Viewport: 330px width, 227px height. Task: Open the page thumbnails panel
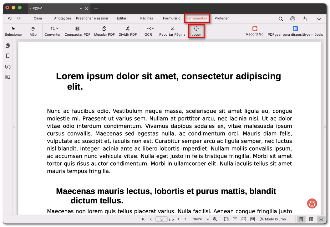pos(8,45)
